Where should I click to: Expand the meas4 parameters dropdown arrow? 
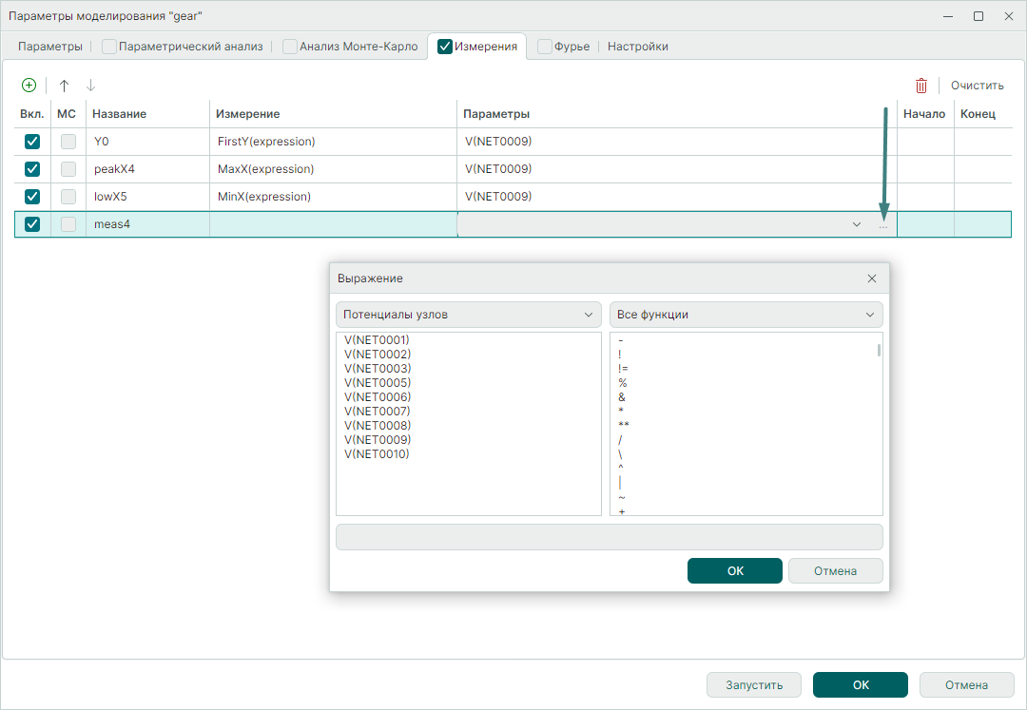pos(857,225)
